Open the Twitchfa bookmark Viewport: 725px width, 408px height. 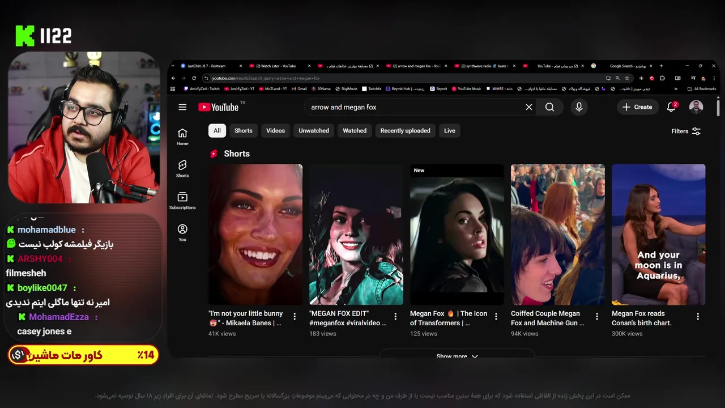(x=372, y=89)
